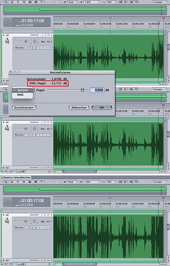Select the text scrub tool in Sequenz 1 toolbar
The image size is (170, 266).
pyautogui.click(x=41, y=182)
